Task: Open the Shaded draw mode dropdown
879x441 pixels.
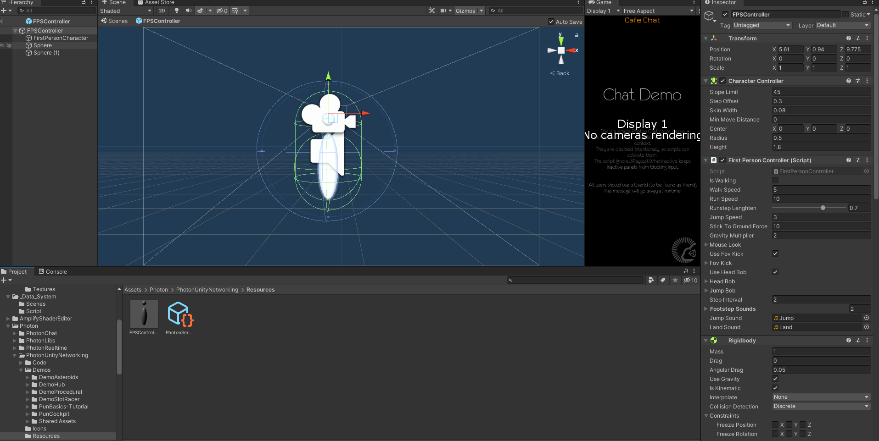Action: coord(126,11)
